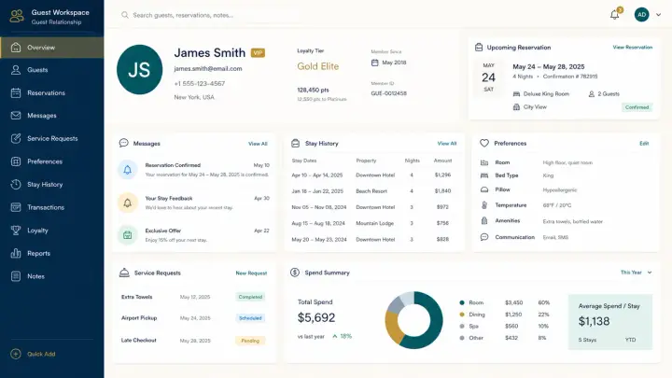This screenshot has width=672, height=378.
Task: Click View All in Stay History panel
Action: tap(447, 144)
